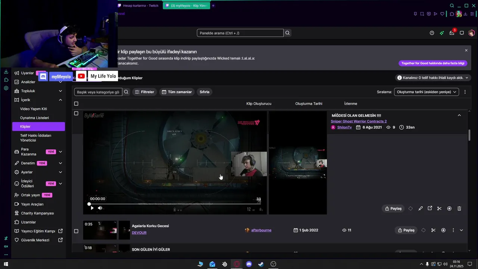This screenshot has width=478, height=269.
Task: Open the Tüm zamanlar date filter
Action: (x=177, y=92)
